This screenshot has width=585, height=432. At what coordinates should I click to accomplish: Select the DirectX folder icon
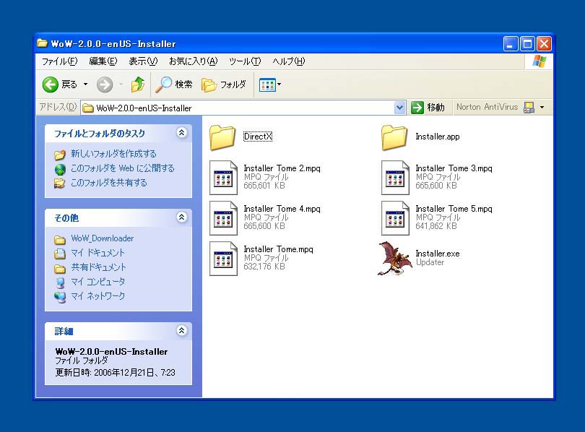click(222, 137)
